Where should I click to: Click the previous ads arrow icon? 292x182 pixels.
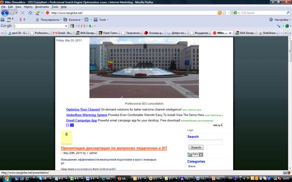point(68,125)
